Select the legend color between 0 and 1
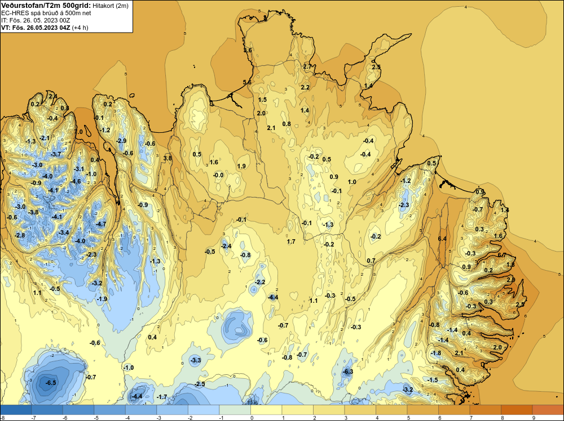The height and width of the screenshot is (421, 564). 266,410
